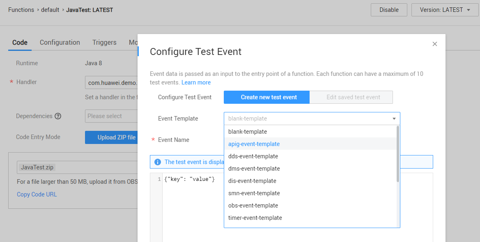
Task: Click the info icon in test event notice
Action: pos(158,162)
